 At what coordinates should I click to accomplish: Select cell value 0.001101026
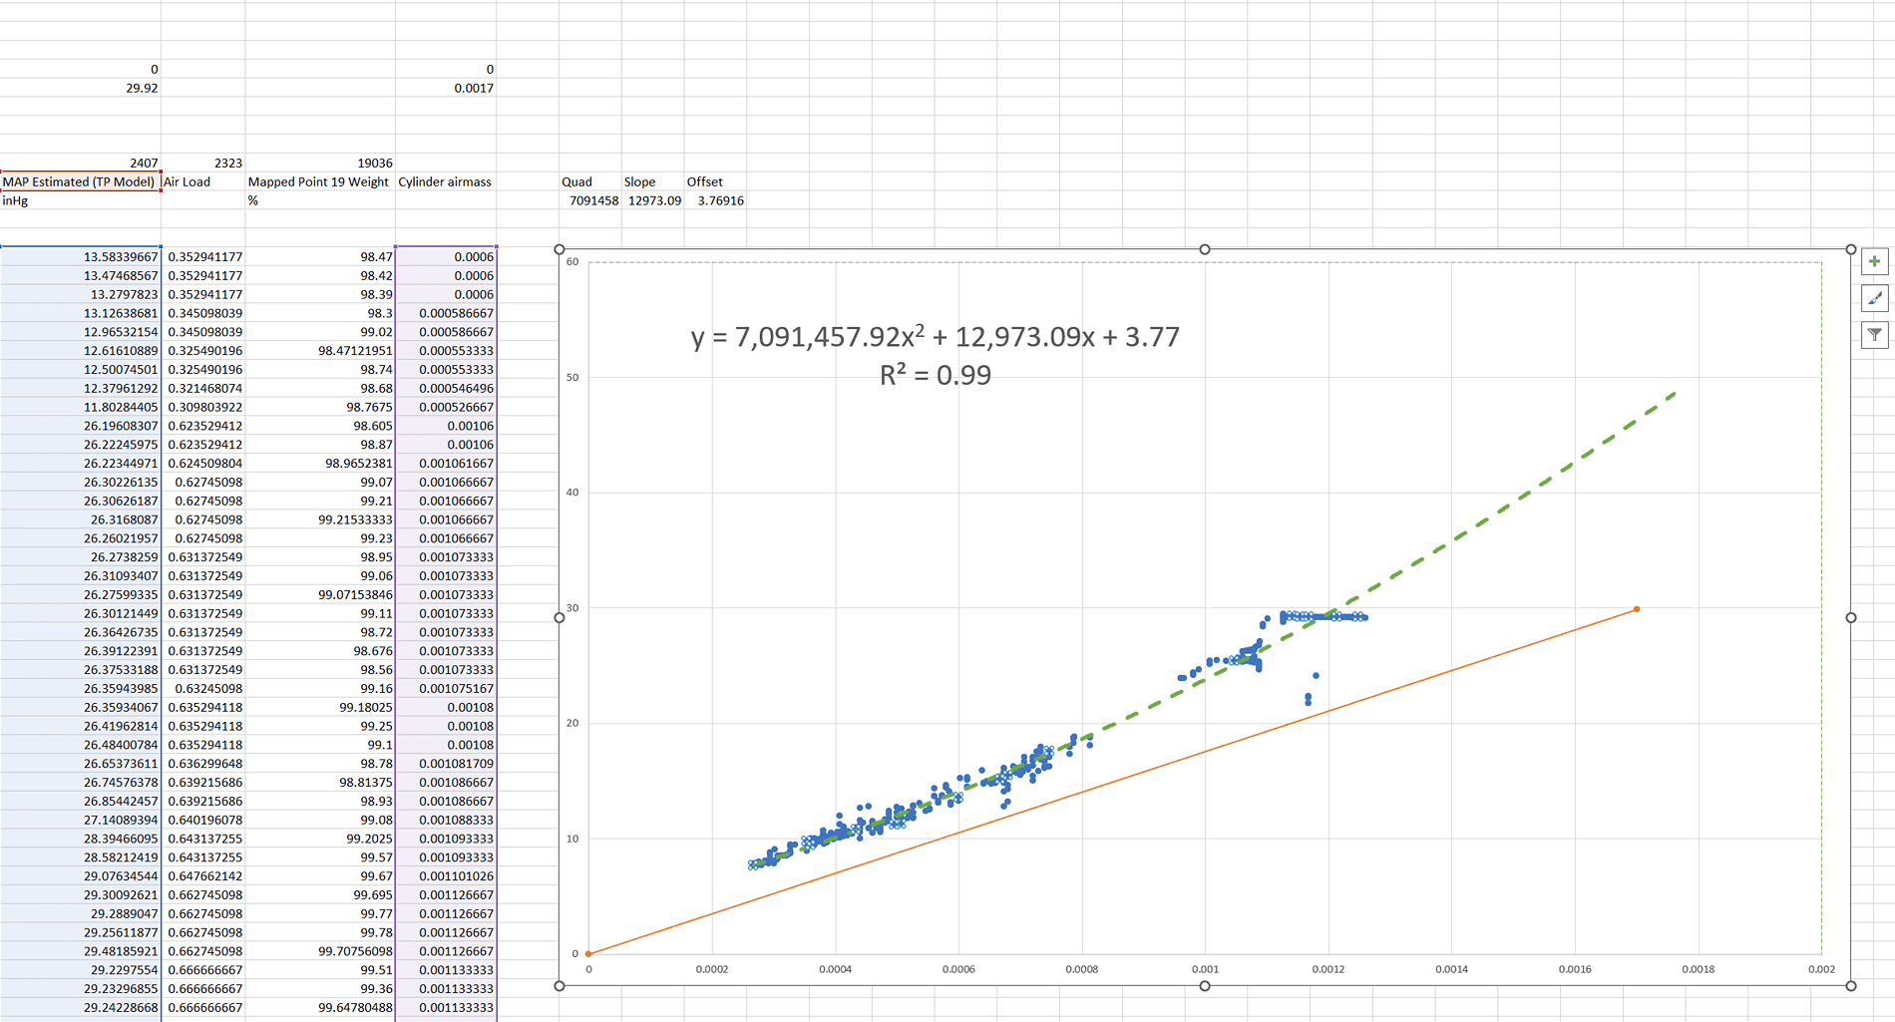click(445, 875)
